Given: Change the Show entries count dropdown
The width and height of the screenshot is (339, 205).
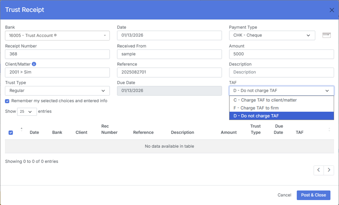Looking at the screenshot, I should pos(27,112).
